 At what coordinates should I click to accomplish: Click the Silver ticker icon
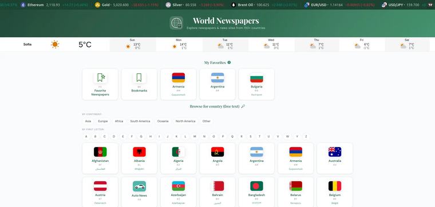point(168,5)
